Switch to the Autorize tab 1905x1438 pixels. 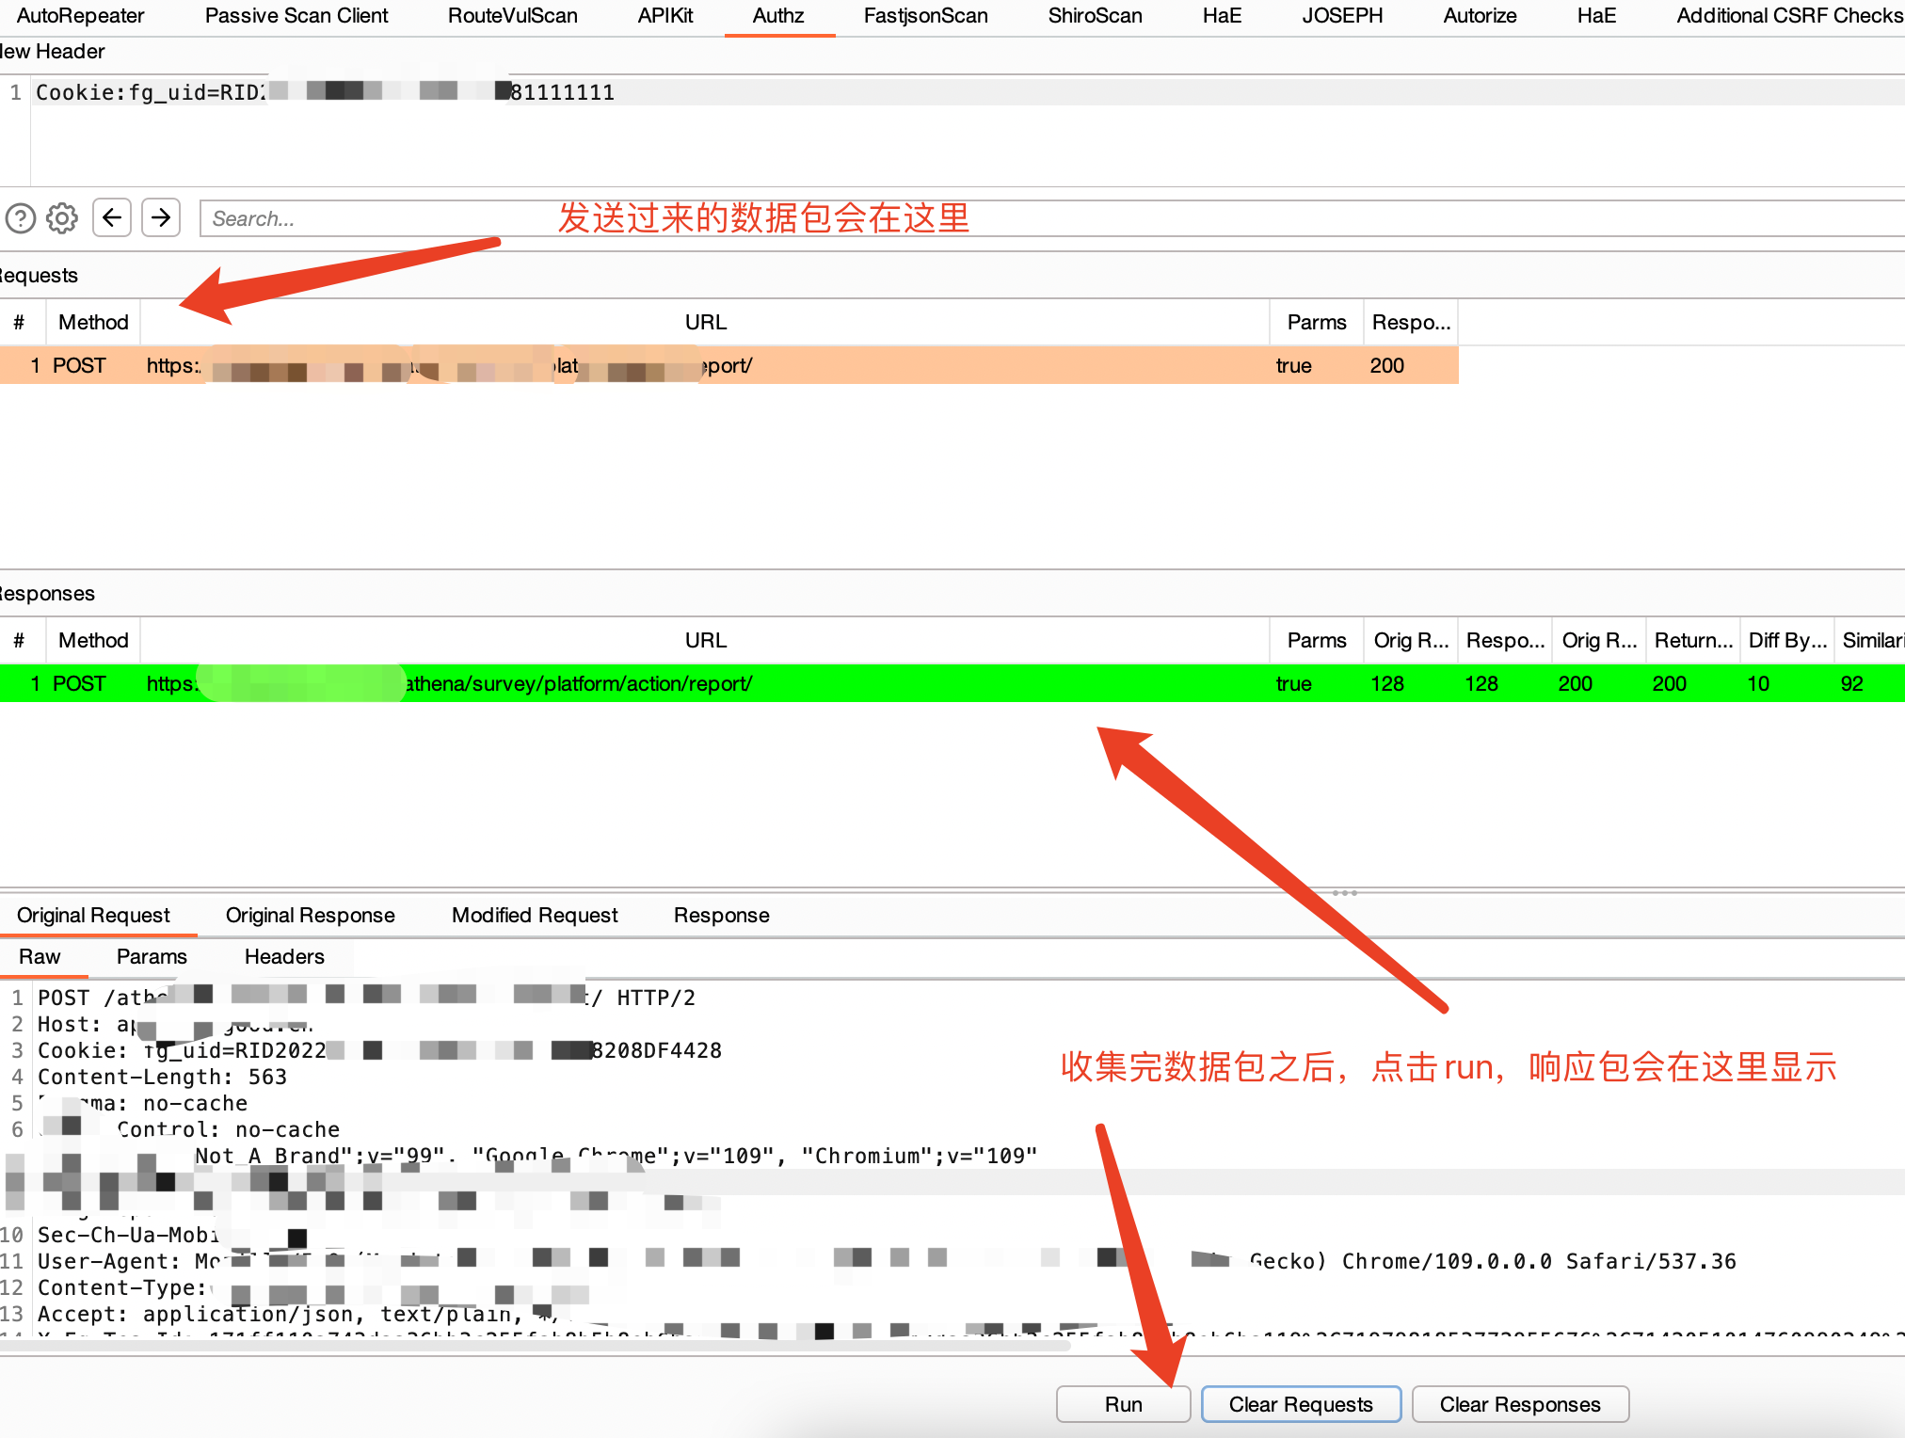pyautogui.click(x=1479, y=15)
